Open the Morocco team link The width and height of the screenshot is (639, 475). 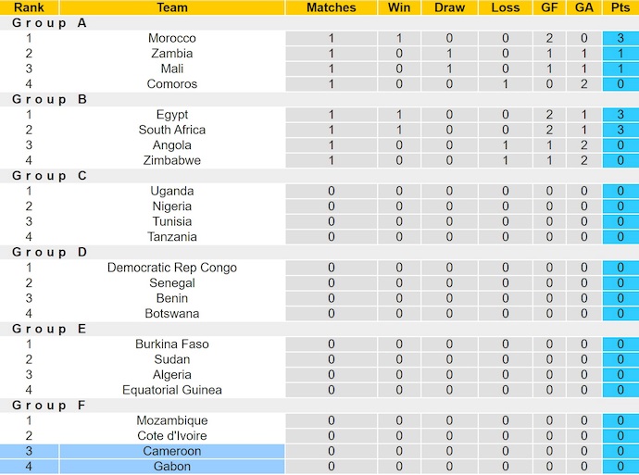[x=172, y=38]
